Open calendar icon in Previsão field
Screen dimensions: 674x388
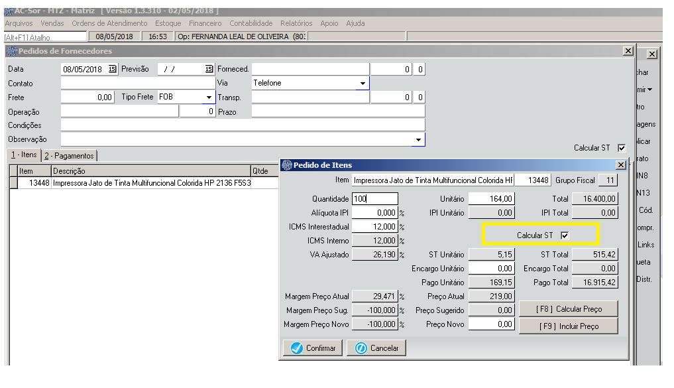pyautogui.click(x=209, y=69)
